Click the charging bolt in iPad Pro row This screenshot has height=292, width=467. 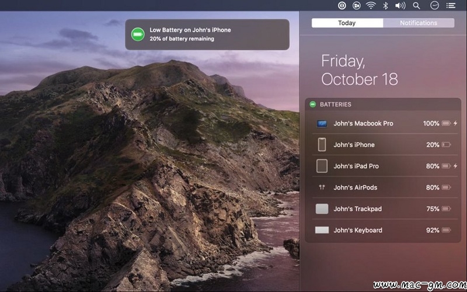click(x=455, y=166)
